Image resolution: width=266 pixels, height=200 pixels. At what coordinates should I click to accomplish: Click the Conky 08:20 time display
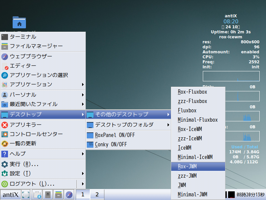(231, 21)
